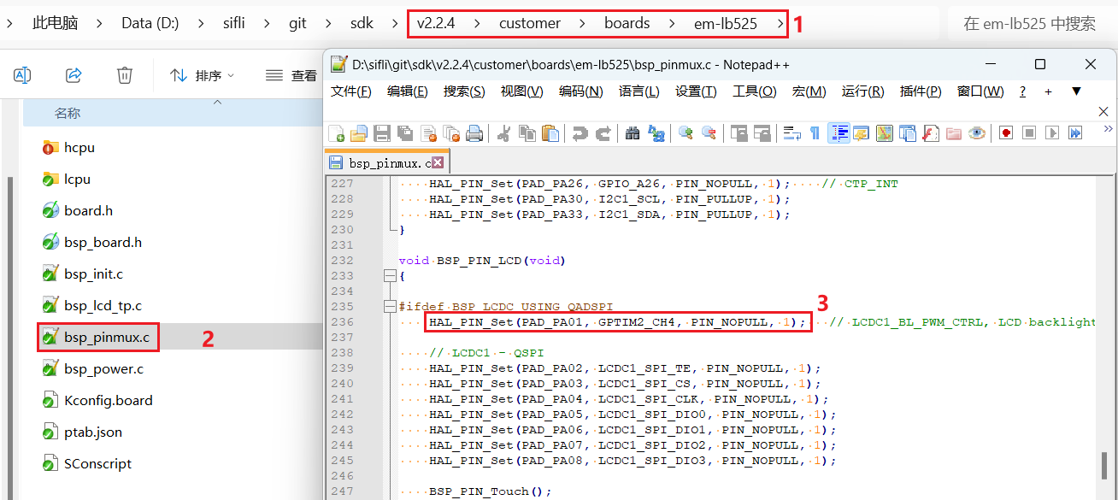Toggle synchronized horizontal scrolling
The height and width of the screenshot is (500, 1118).
pos(762,133)
